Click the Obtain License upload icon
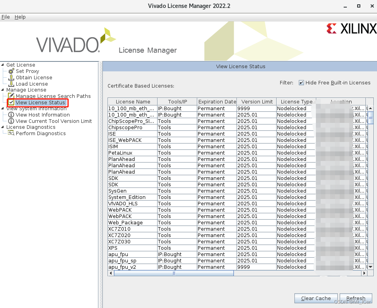 [11, 77]
